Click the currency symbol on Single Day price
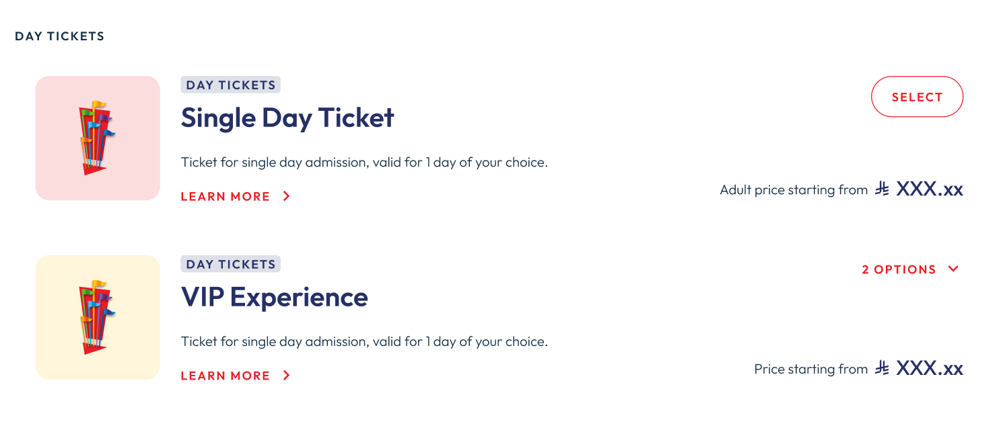This screenshot has width=999, height=430. click(882, 190)
